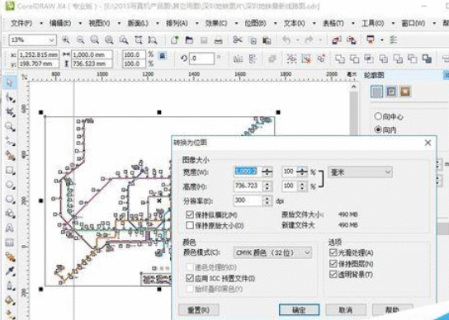
Task: Close the 转换为位图 dialog
Action: 428,143
